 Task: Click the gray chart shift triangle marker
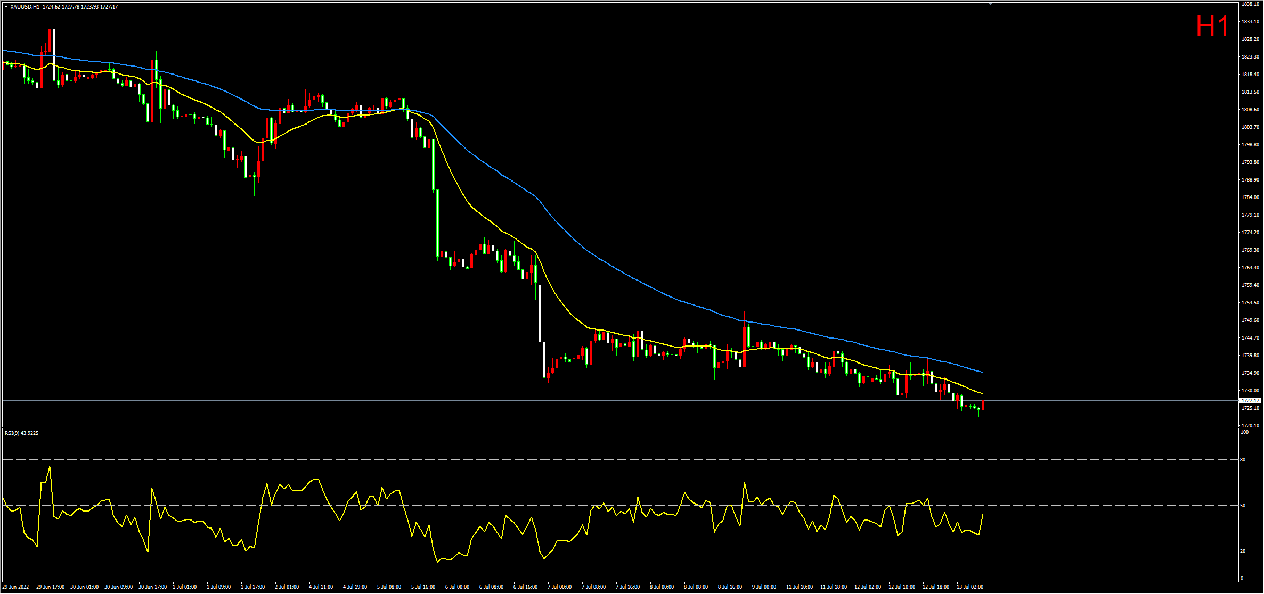click(x=990, y=4)
